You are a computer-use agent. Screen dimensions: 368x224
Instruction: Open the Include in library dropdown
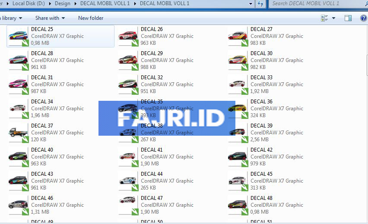[x=10, y=18]
